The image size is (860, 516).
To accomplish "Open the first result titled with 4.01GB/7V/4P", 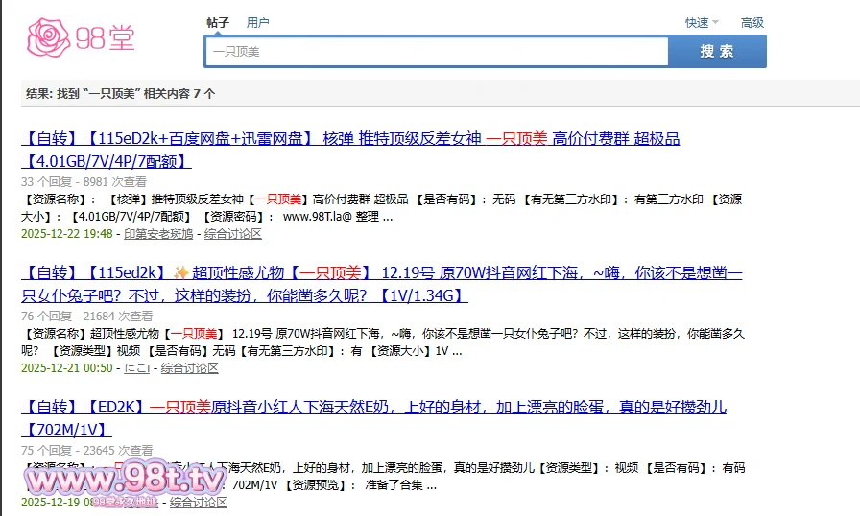I will click(x=350, y=139).
